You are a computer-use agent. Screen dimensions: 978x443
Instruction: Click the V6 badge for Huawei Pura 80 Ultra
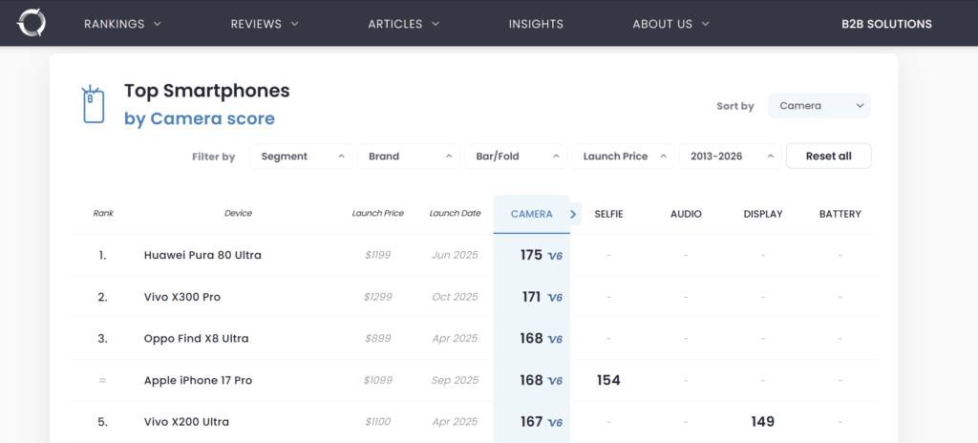[x=555, y=256]
